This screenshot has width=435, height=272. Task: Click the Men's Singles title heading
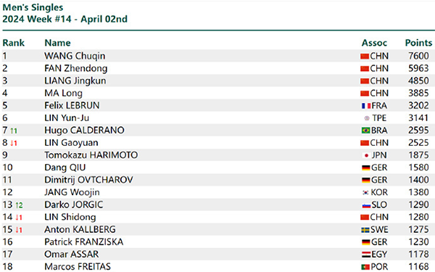33,7
